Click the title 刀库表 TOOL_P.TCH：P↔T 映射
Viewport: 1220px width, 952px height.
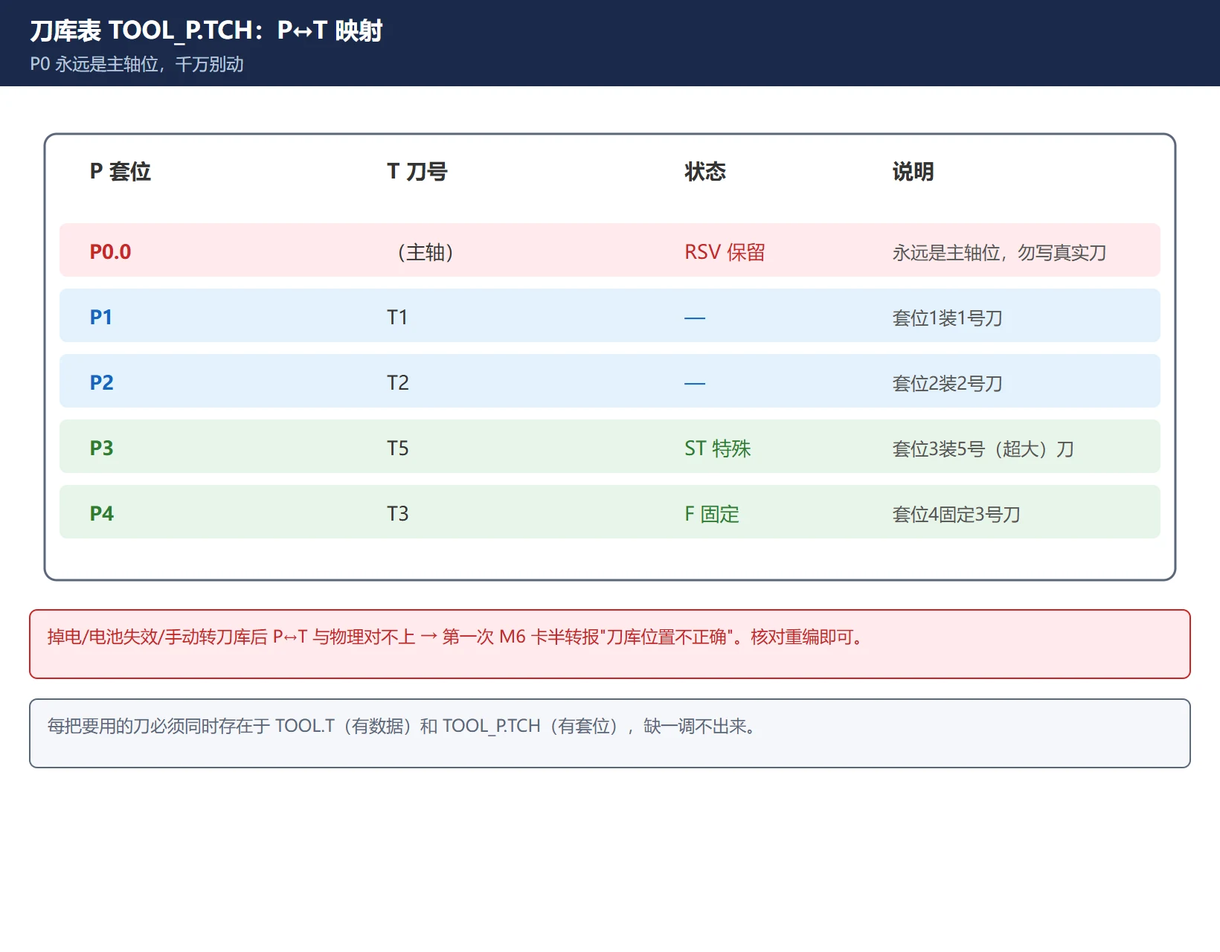pyautogui.click(x=206, y=30)
